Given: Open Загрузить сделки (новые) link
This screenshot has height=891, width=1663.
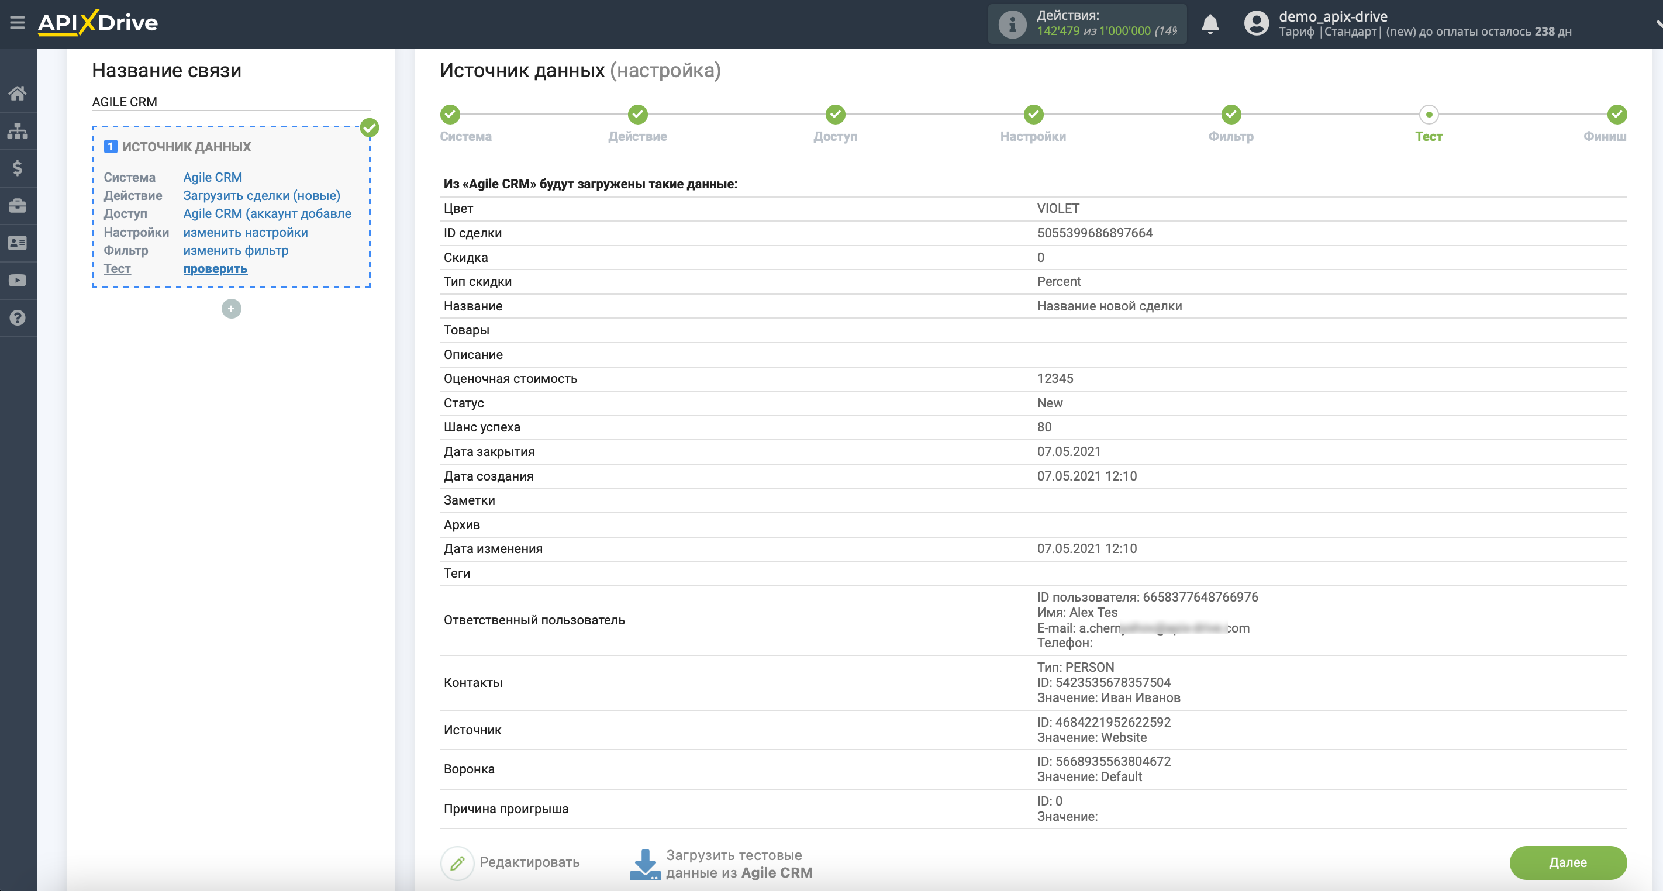Looking at the screenshot, I should coord(261,195).
